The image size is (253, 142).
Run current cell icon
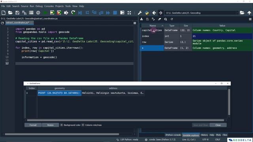click(x=52, y=13)
